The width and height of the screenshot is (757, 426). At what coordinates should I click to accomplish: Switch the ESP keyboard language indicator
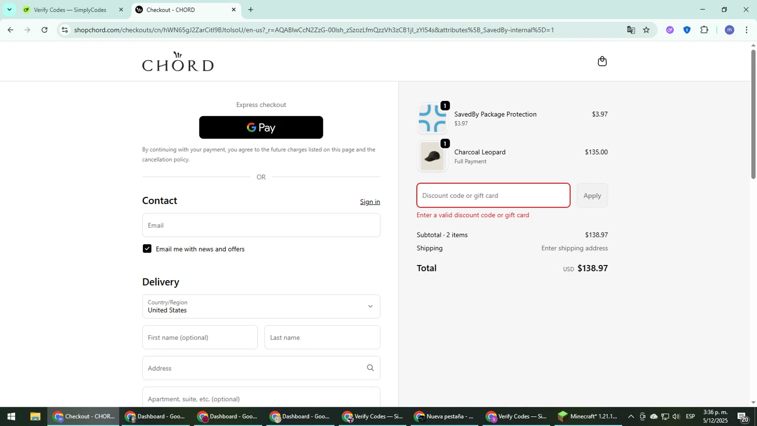coord(690,416)
